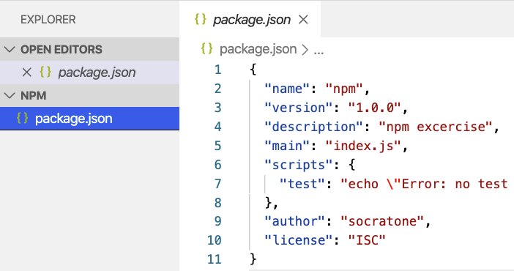
Task: Click the JSON braces icon in NPM tree
Action: [22, 118]
